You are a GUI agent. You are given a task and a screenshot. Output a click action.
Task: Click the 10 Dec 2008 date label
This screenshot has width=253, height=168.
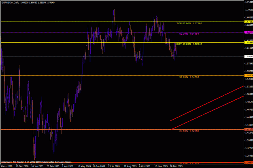click(22, 166)
